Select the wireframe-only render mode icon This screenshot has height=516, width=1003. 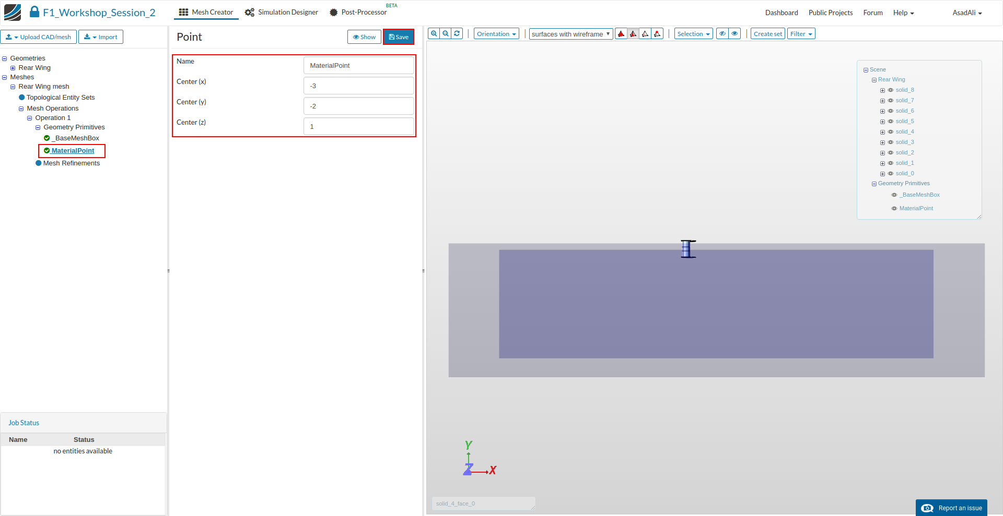(645, 34)
